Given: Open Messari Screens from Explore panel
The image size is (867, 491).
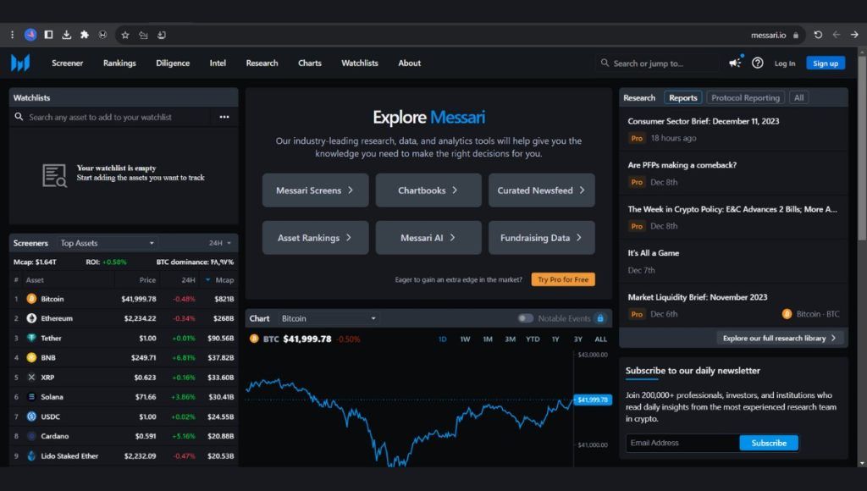Looking at the screenshot, I should (x=315, y=190).
